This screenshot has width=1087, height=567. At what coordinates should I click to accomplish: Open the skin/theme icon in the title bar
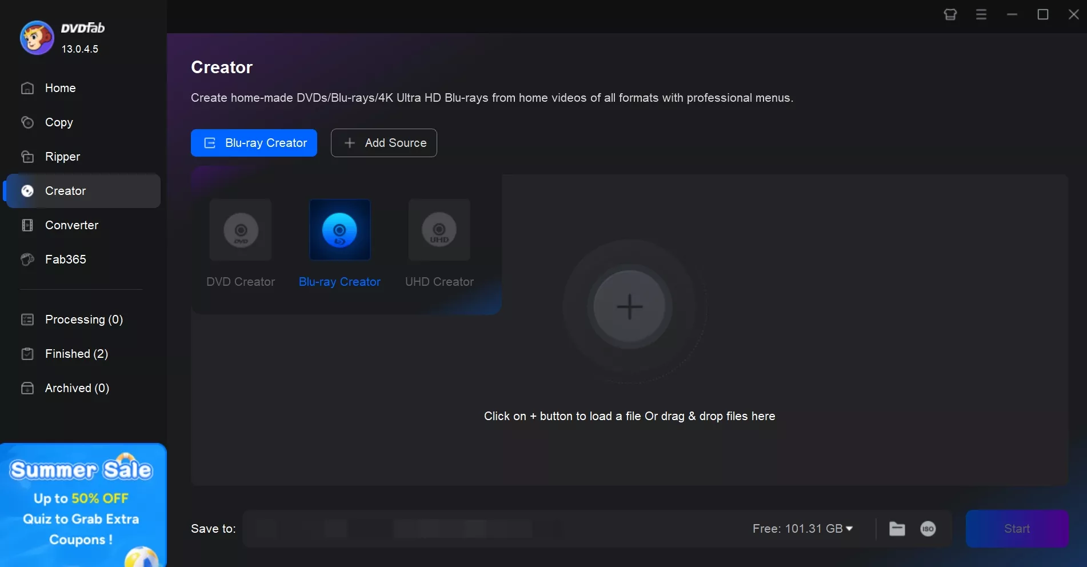[x=950, y=14]
